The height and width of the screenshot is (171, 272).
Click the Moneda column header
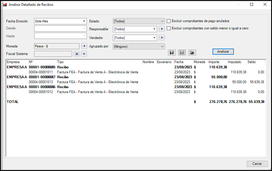[x=200, y=62]
